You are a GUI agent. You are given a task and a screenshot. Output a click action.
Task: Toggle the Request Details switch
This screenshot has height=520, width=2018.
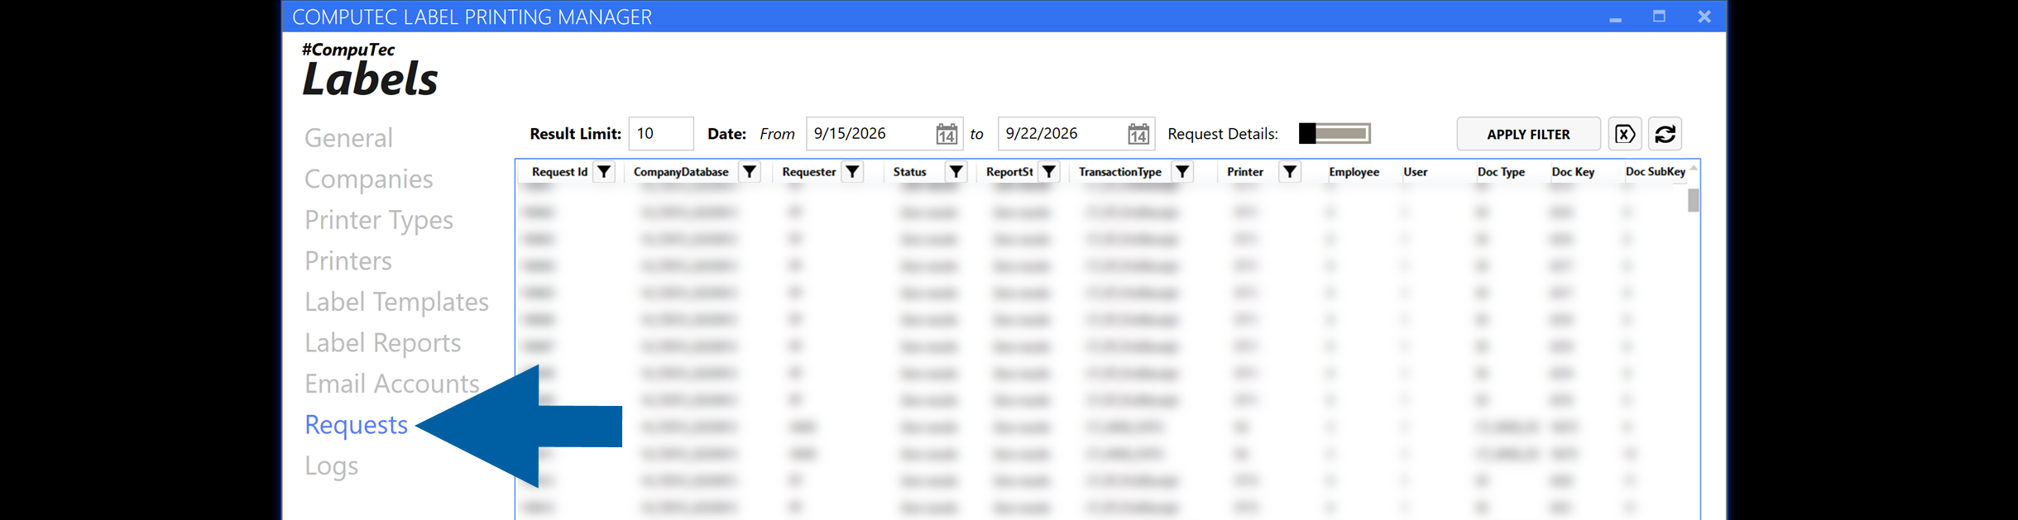tap(1335, 134)
